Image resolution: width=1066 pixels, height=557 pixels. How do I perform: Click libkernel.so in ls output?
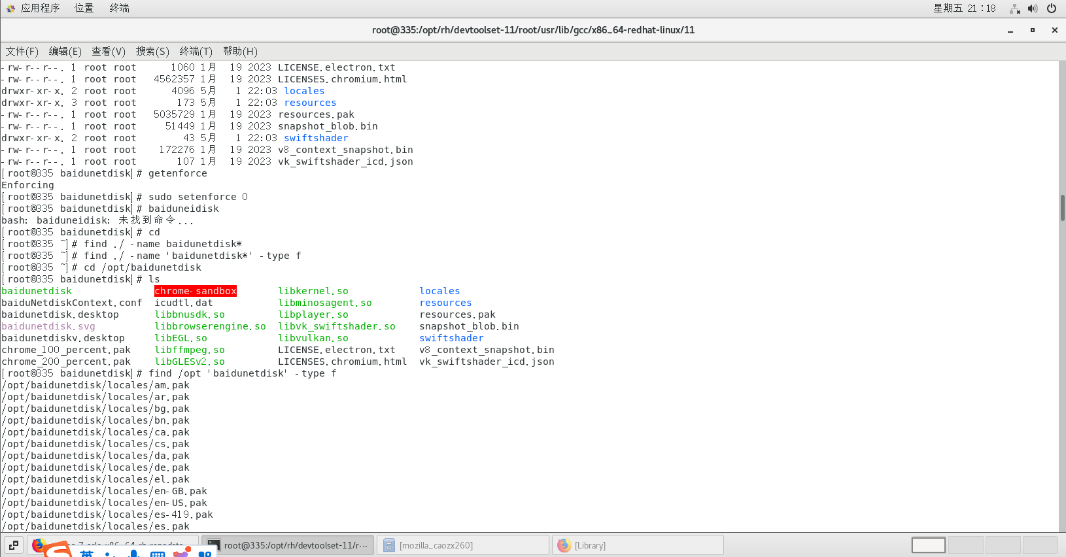pyautogui.click(x=313, y=291)
